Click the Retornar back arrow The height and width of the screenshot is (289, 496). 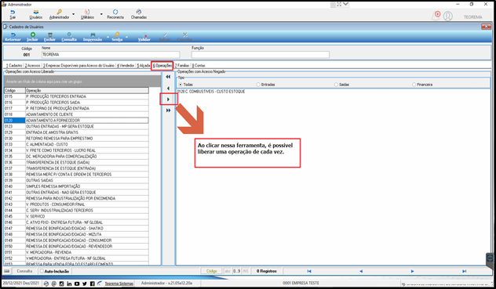(x=13, y=34)
